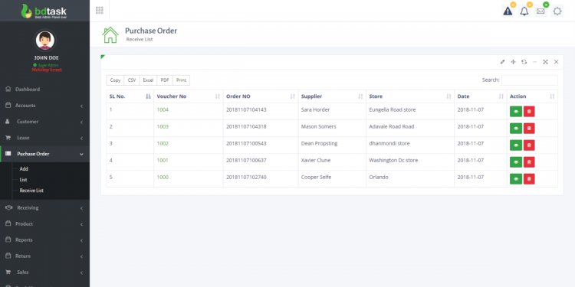This screenshot has height=287, width=575.
Task: Click the panel refresh icon
Action: pyautogui.click(x=524, y=62)
